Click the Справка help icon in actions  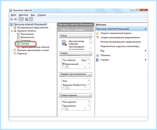[x=97, y=60]
